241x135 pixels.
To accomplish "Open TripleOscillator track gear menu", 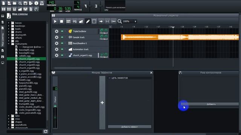I will pyautogui.click(x=56, y=31).
